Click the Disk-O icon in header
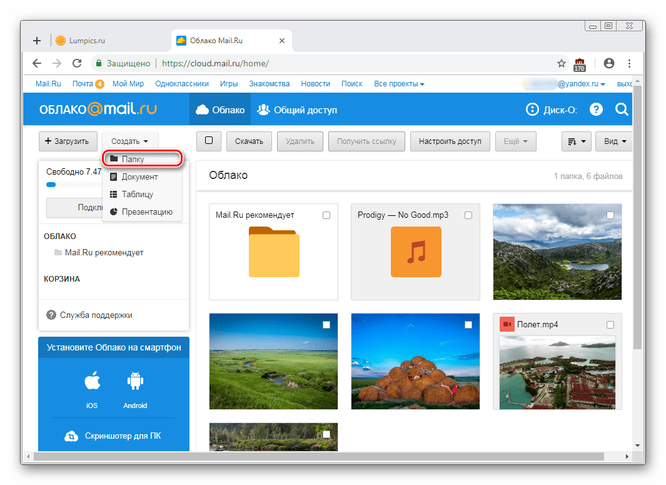Screen dimensions: 666x485 [532, 110]
